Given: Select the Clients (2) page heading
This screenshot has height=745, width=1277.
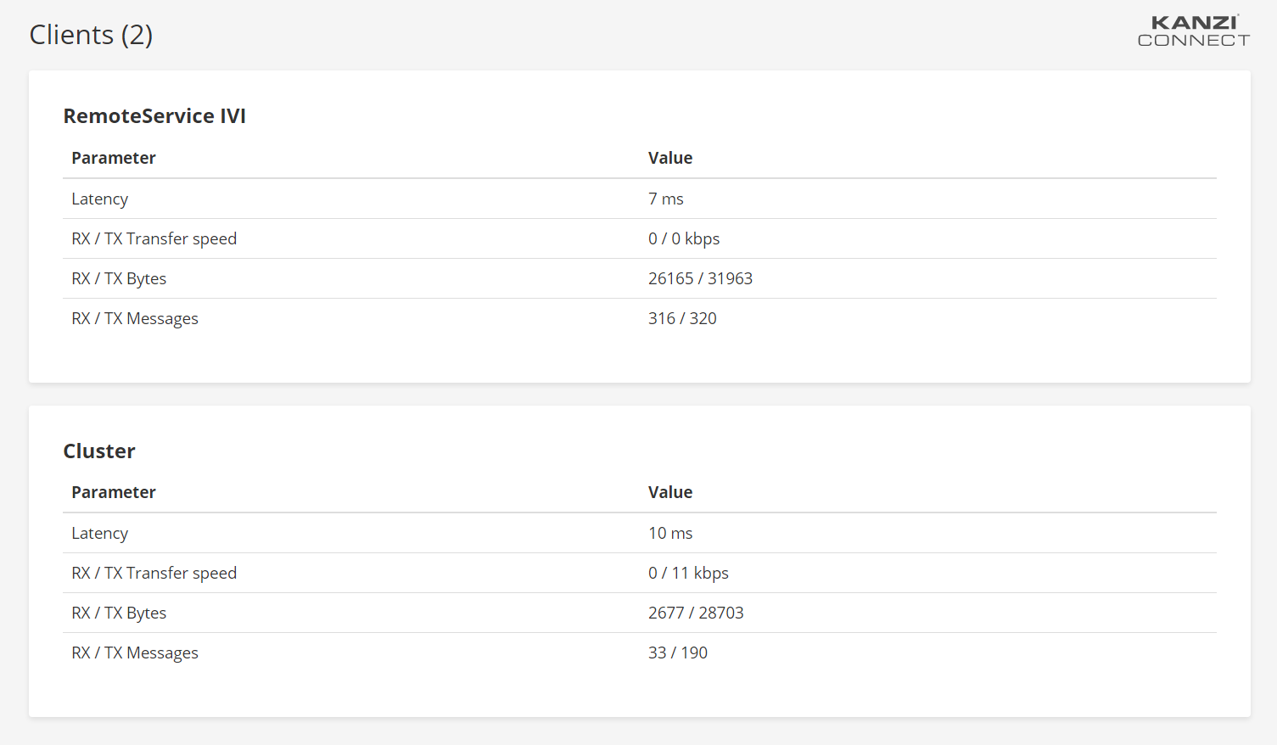Looking at the screenshot, I should coord(91,35).
